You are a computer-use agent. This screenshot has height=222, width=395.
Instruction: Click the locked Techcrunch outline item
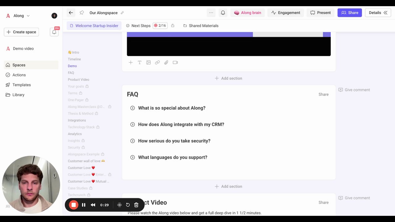79,195
